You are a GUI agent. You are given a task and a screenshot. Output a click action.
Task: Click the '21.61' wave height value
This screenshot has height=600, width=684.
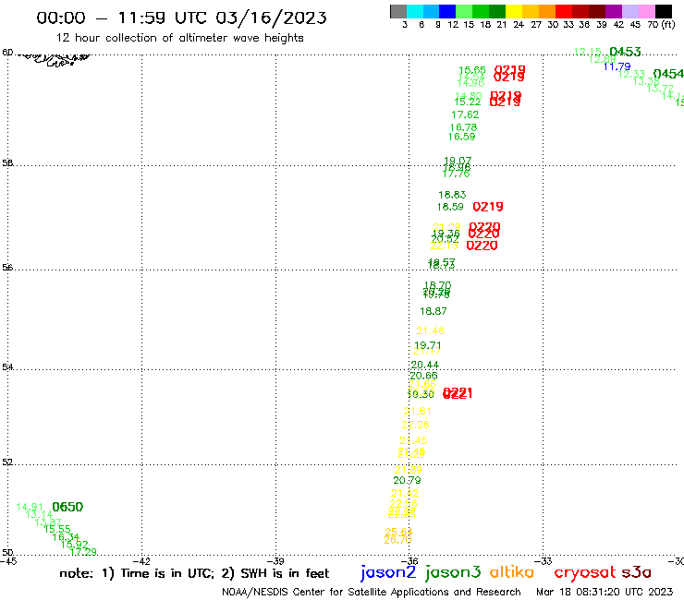pos(418,411)
